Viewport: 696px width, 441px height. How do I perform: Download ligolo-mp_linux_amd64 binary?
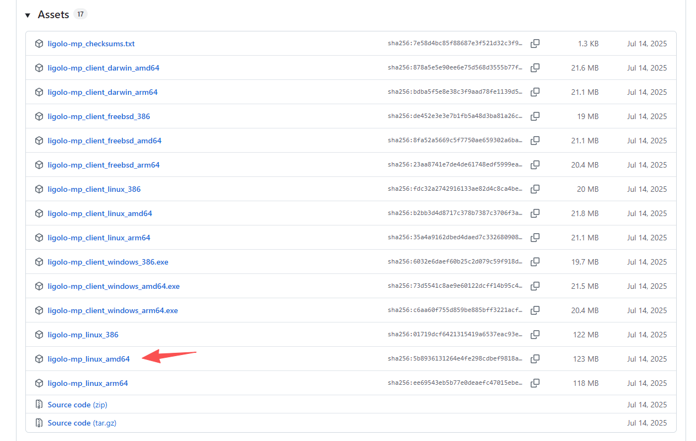(89, 359)
